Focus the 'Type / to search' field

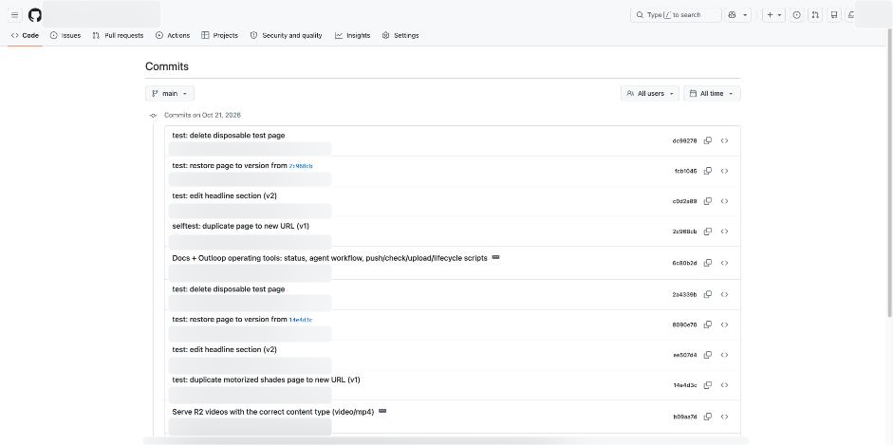click(676, 15)
